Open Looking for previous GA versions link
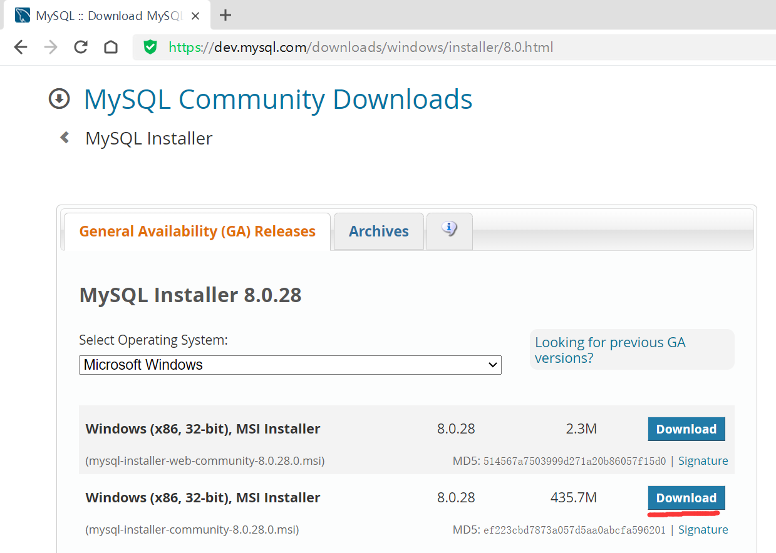This screenshot has height=553, width=776. tap(610, 350)
